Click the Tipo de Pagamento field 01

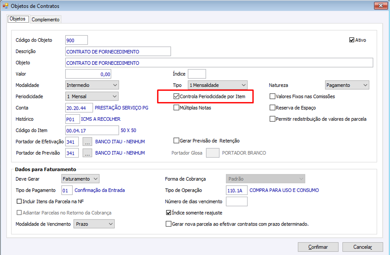(67, 190)
